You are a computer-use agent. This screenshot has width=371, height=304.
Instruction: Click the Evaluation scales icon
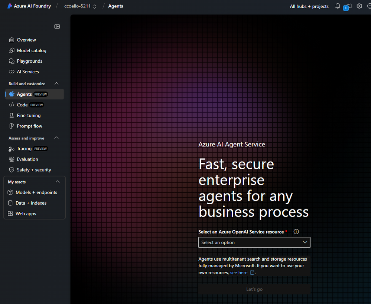click(12, 159)
